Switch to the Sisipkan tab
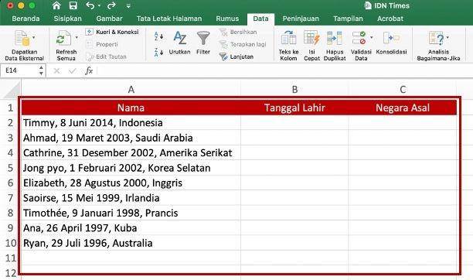This screenshot has width=473, height=280. (67, 19)
